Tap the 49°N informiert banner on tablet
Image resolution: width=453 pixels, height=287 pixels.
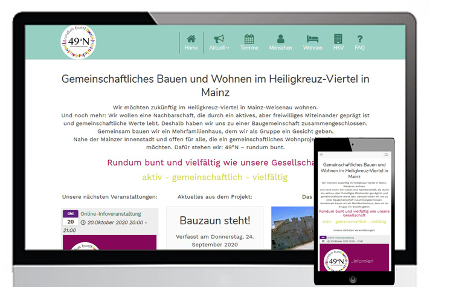point(355,260)
